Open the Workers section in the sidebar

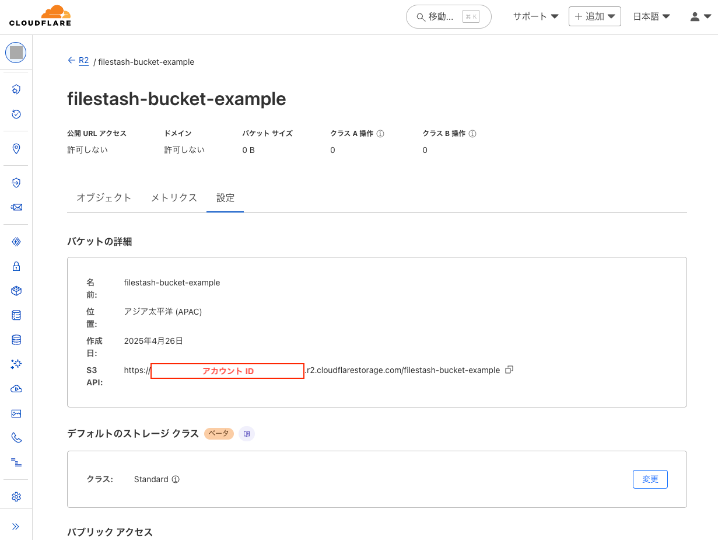point(16,241)
